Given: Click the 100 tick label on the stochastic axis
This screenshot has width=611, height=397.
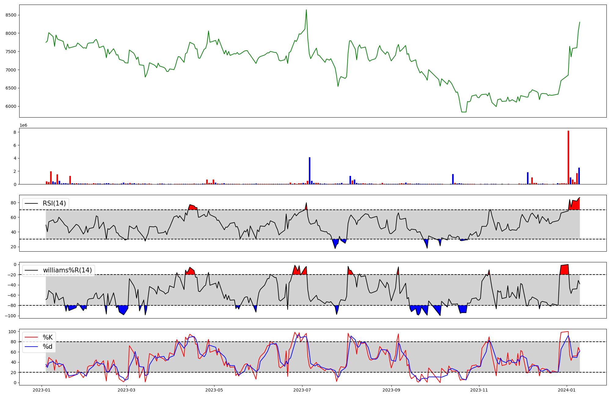Looking at the screenshot, I should [x=12, y=332].
